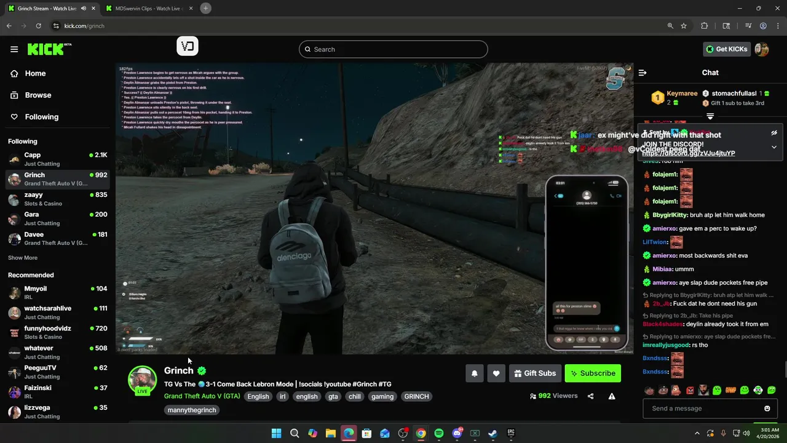Focus the Kick search bar
Viewport: 787px width, 443px height.
(393, 49)
